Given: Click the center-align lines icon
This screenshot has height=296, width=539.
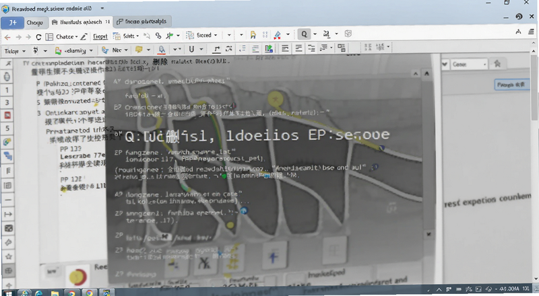Looking at the screenshot, I should [298, 48].
